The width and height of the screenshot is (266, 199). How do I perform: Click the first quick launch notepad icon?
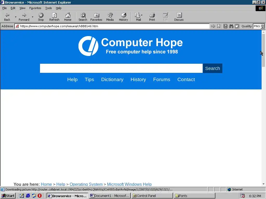tap(22, 196)
